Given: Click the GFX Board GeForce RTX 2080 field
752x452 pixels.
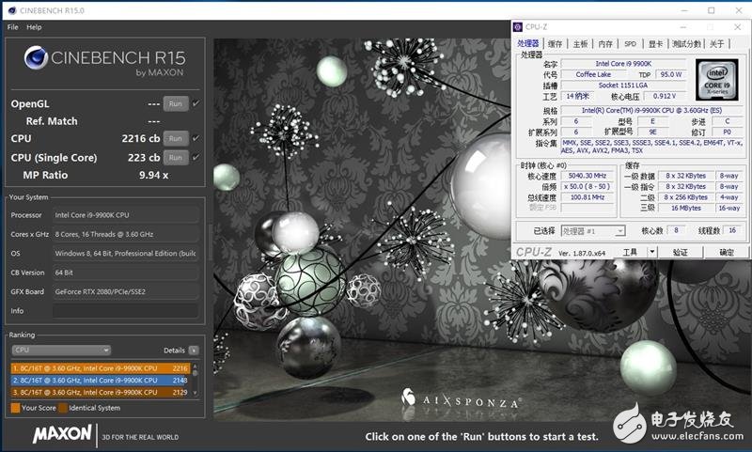Looking at the screenshot, I should [126, 291].
